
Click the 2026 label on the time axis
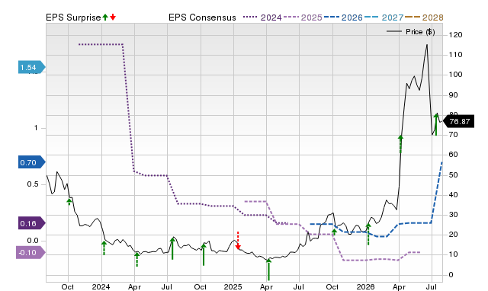(x=365, y=286)
